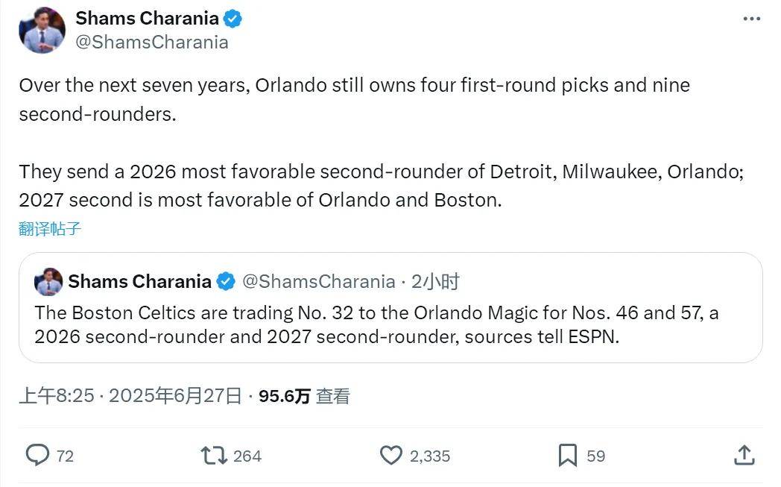Viewport: 781px width, 487px height.
Task: Click the 2,335 likes count
Action: tap(430, 456)
